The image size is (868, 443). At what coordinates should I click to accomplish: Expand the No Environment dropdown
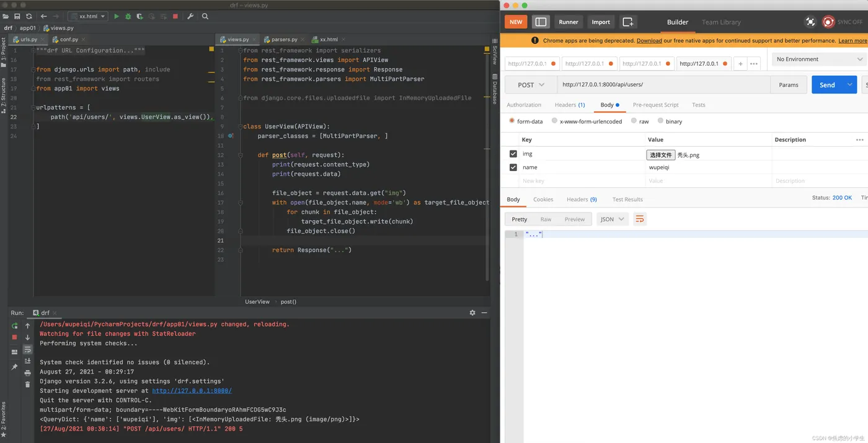[x=818, y=59]
